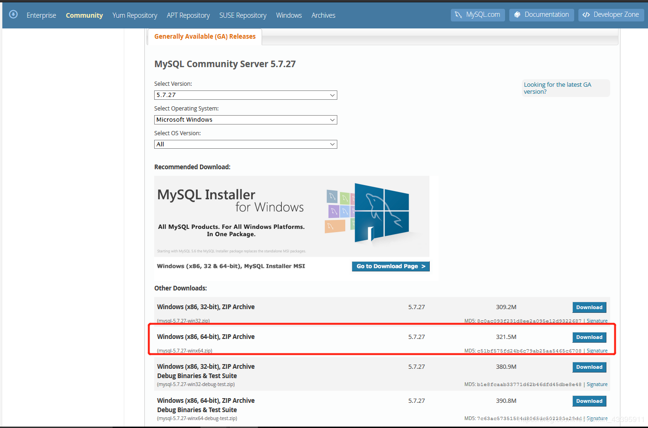Select APT Repository from the navigation
The height and width of the screenshot is (428, 648).
188,15
